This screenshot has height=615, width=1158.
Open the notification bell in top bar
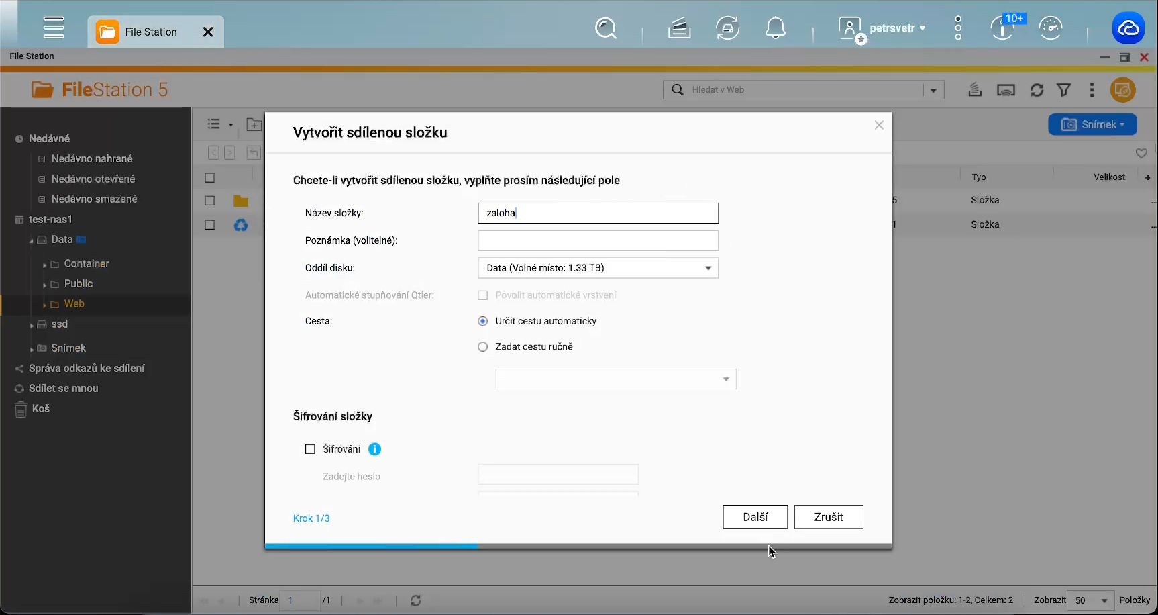pos(776,28)
